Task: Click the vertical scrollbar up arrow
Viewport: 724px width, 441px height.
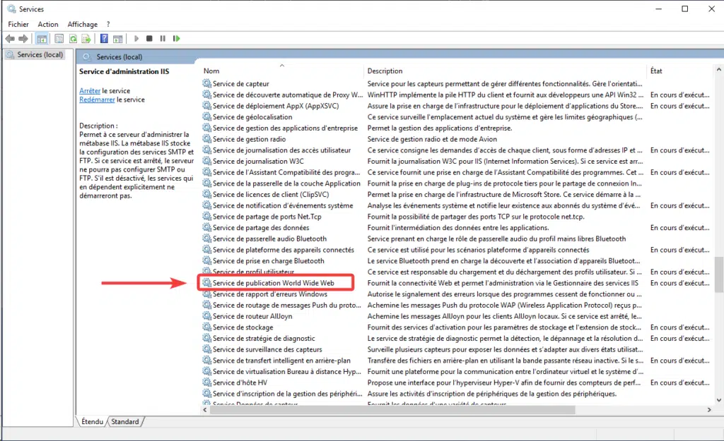Action: tap(718, 70)
